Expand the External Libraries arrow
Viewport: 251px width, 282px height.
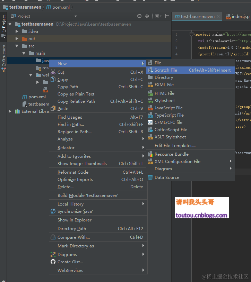point(10,111)
